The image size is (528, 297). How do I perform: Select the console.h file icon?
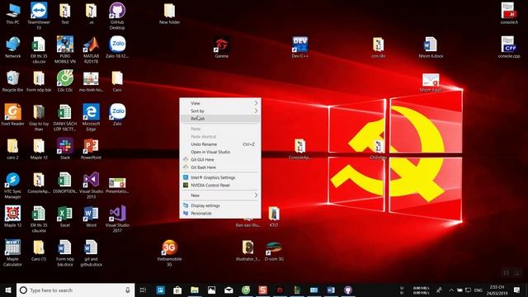click(x=509, y=13)
